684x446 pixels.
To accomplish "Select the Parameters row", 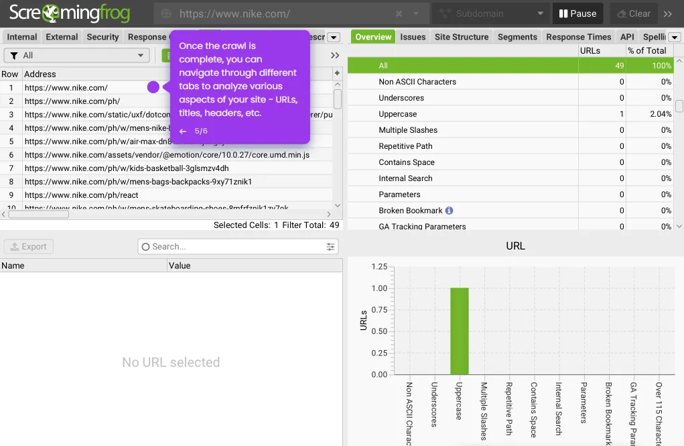I will (x=510, y=194).
